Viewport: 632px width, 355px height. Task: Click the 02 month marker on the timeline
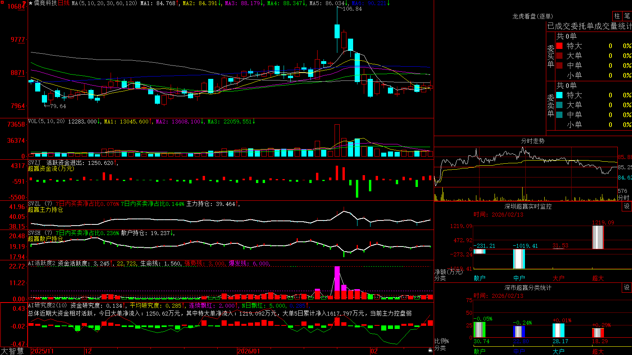coord(374,351)
